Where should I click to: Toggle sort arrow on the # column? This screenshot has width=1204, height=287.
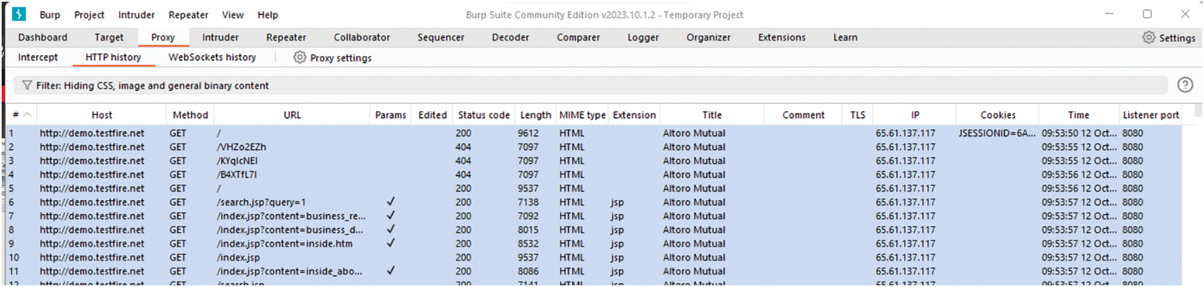tap(27, 115)
